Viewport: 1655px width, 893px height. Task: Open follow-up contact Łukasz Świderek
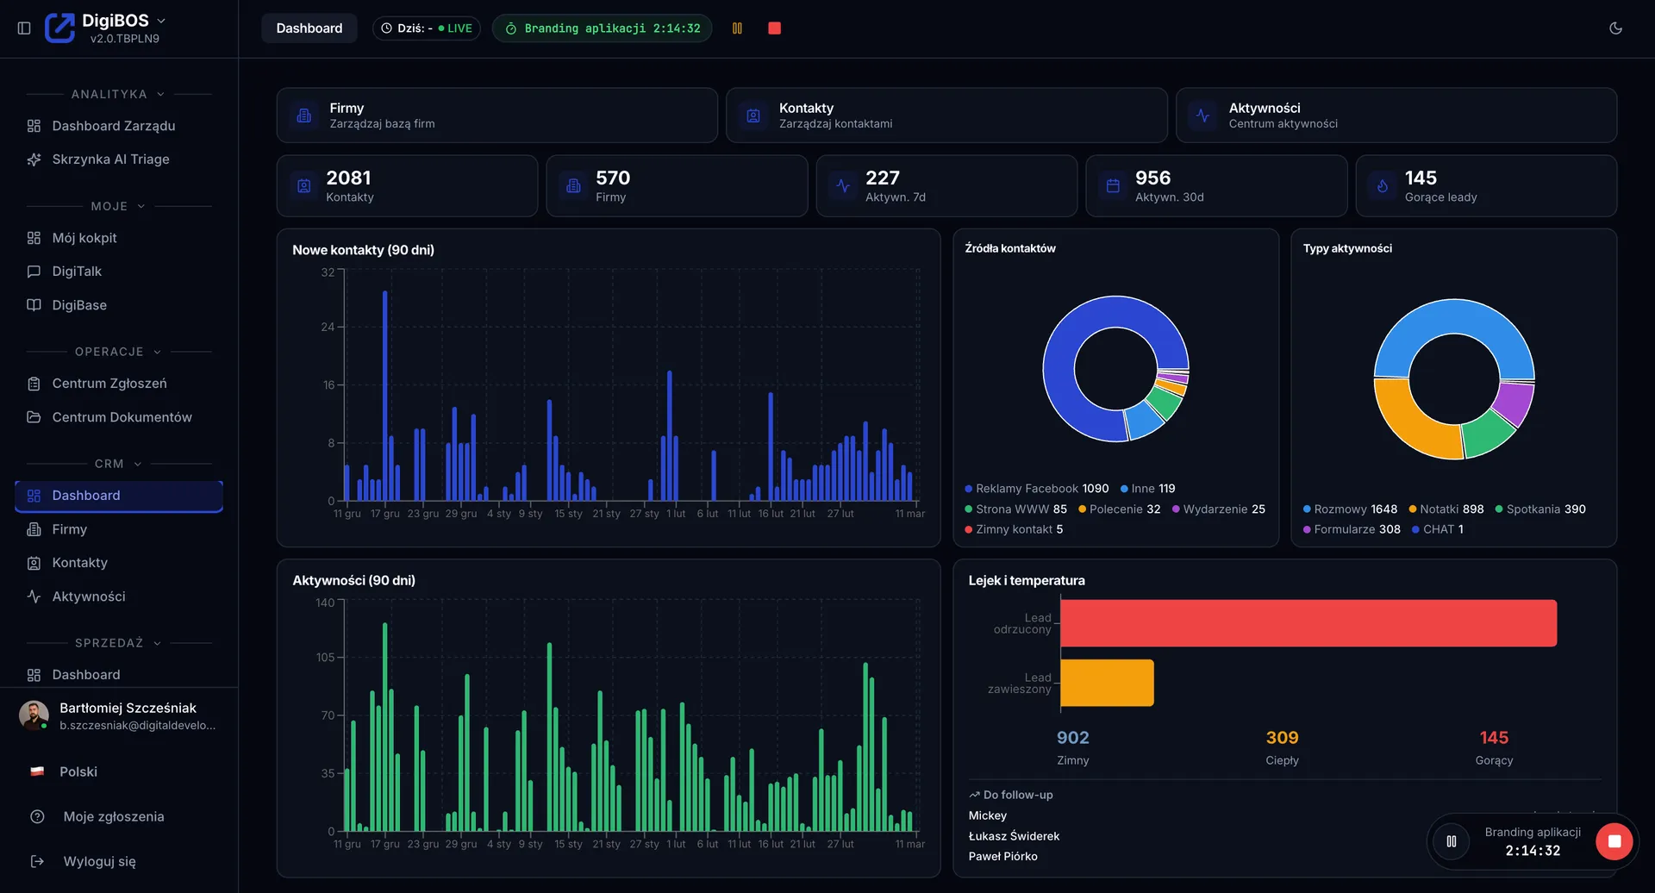coord(1014,836)
